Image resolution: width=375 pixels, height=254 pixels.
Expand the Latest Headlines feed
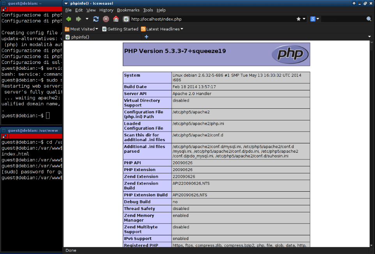(x=162, y=29)
